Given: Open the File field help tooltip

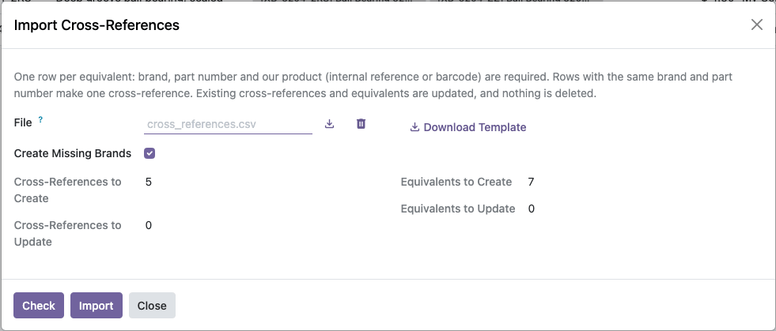Looking at the screenshot, I should click(x=40, y=119).
